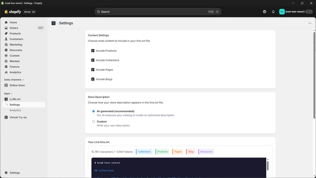Click the 15,787 characters count text
This screenshot has width=316, height=178.
[102, 152]
